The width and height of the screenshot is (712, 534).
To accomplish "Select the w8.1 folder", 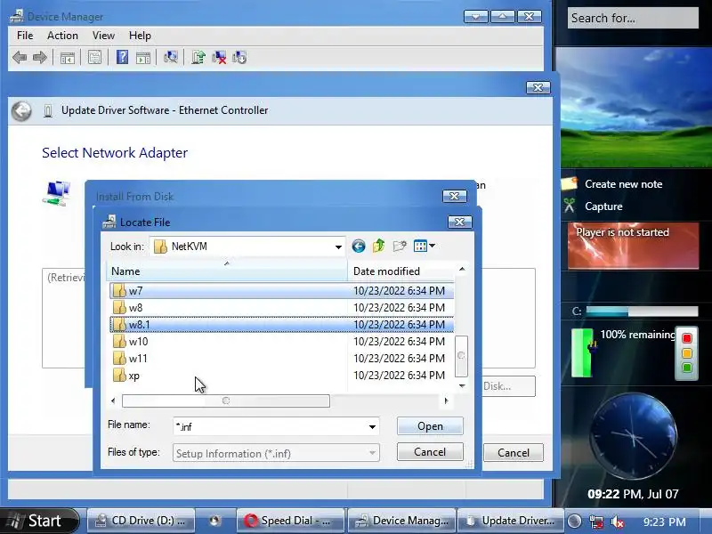I will (281, 325).
